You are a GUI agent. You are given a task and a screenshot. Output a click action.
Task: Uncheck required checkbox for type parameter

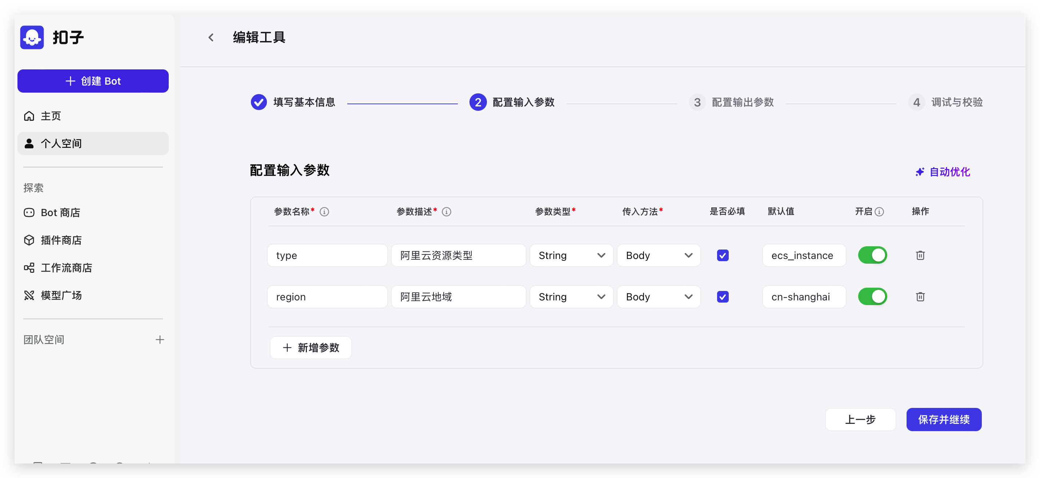pyautogui.click(x=723, y=255)
